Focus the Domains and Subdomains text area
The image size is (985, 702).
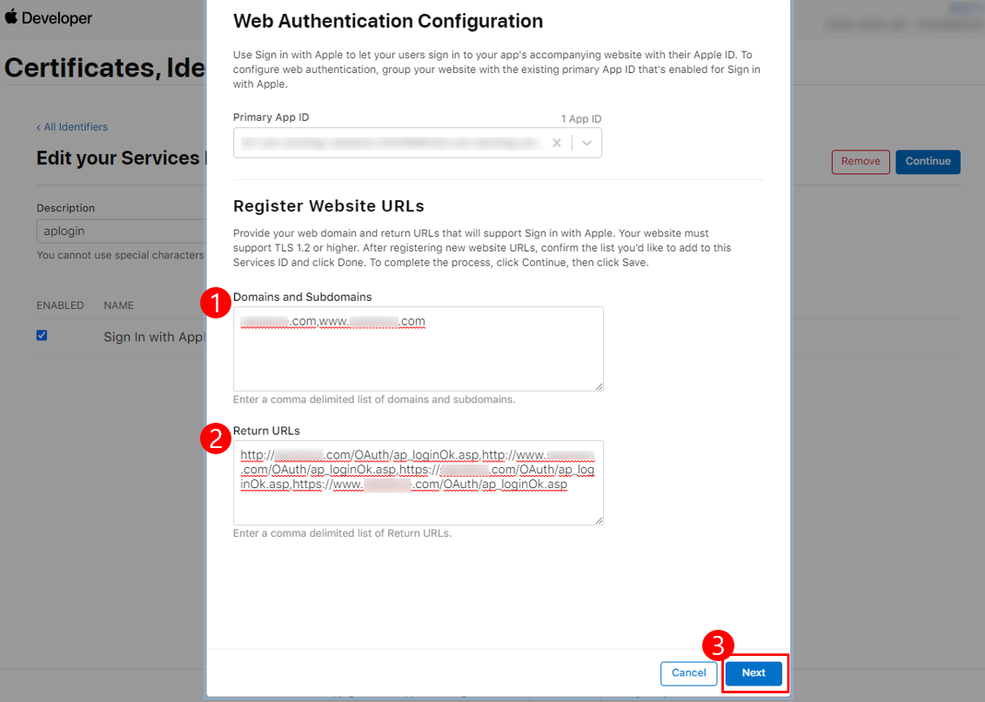tap(418, 357)
